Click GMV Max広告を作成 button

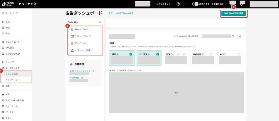[x=233, y=13]
